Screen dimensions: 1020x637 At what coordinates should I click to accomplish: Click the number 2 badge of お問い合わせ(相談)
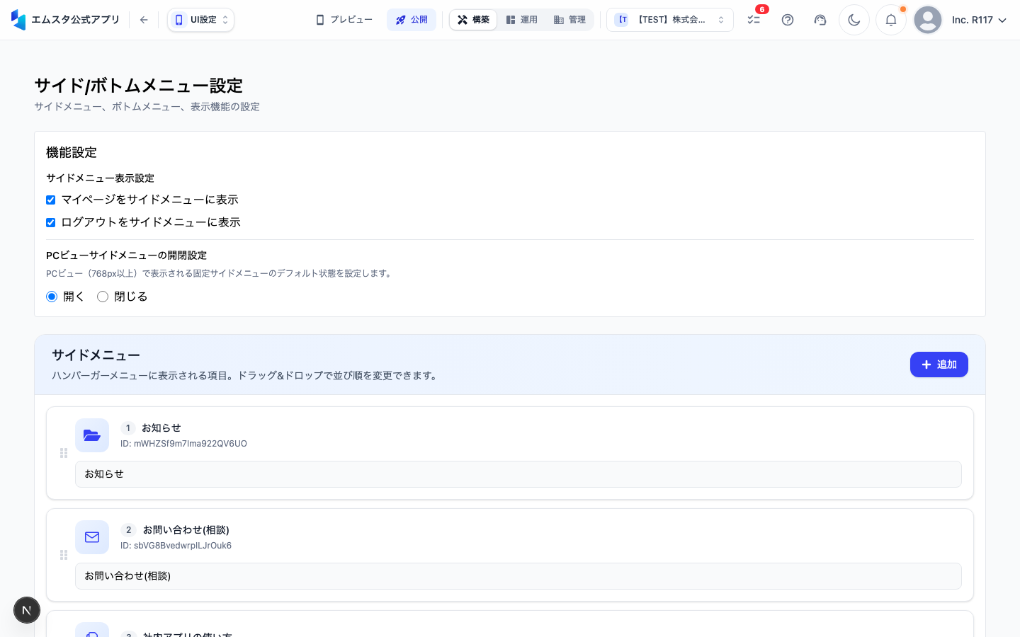(x=128, y=530)
